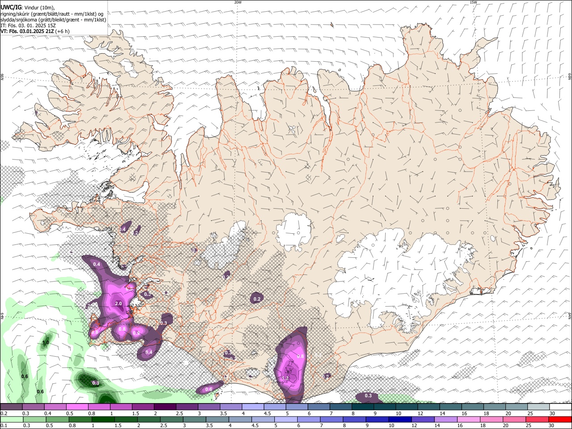Pick the bottom-row 25 pinkish red swatch

[x=538, y=419]
